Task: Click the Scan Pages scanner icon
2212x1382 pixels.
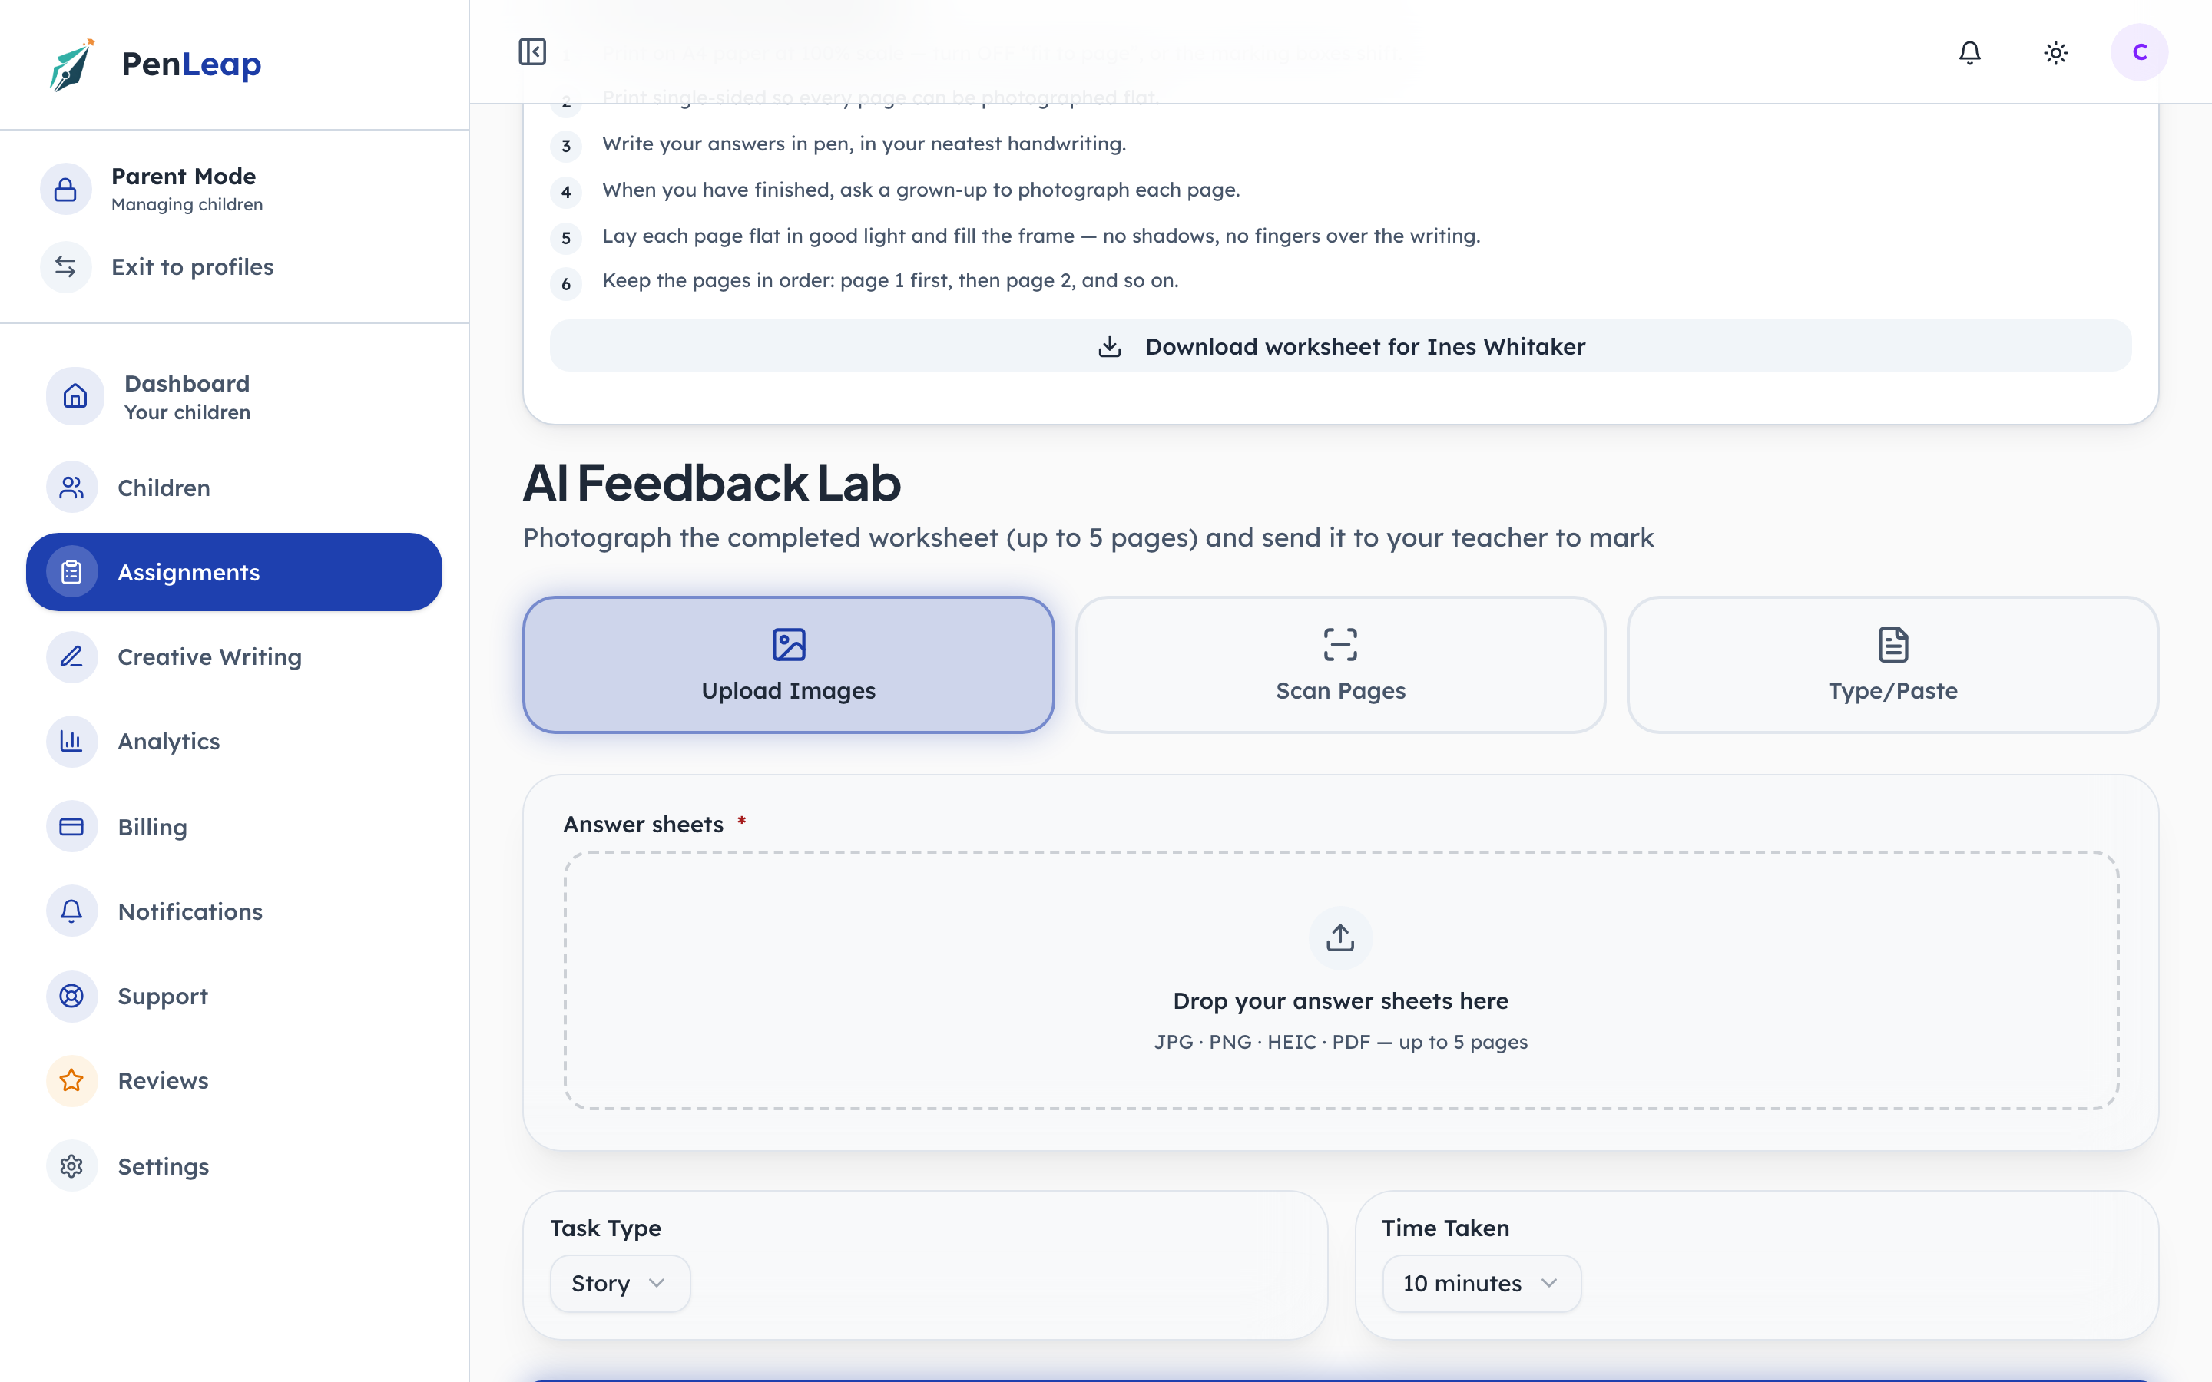Action: (1340, 644)
